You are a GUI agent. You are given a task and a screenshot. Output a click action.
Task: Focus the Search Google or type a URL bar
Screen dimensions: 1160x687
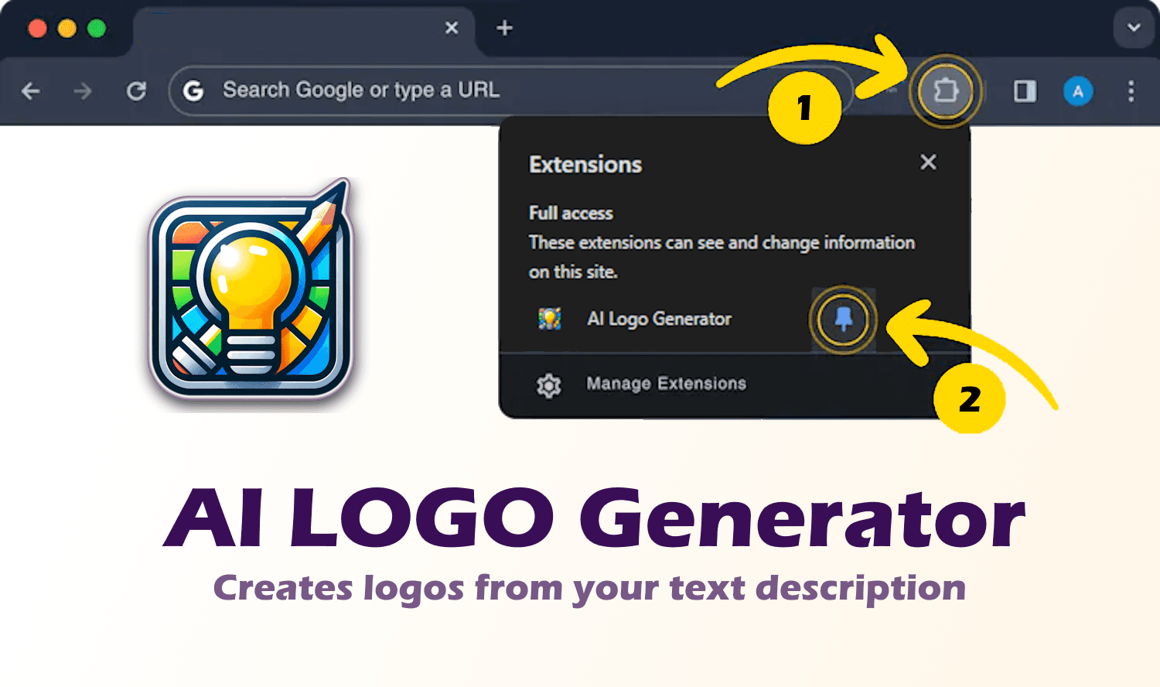coord(510,91)
